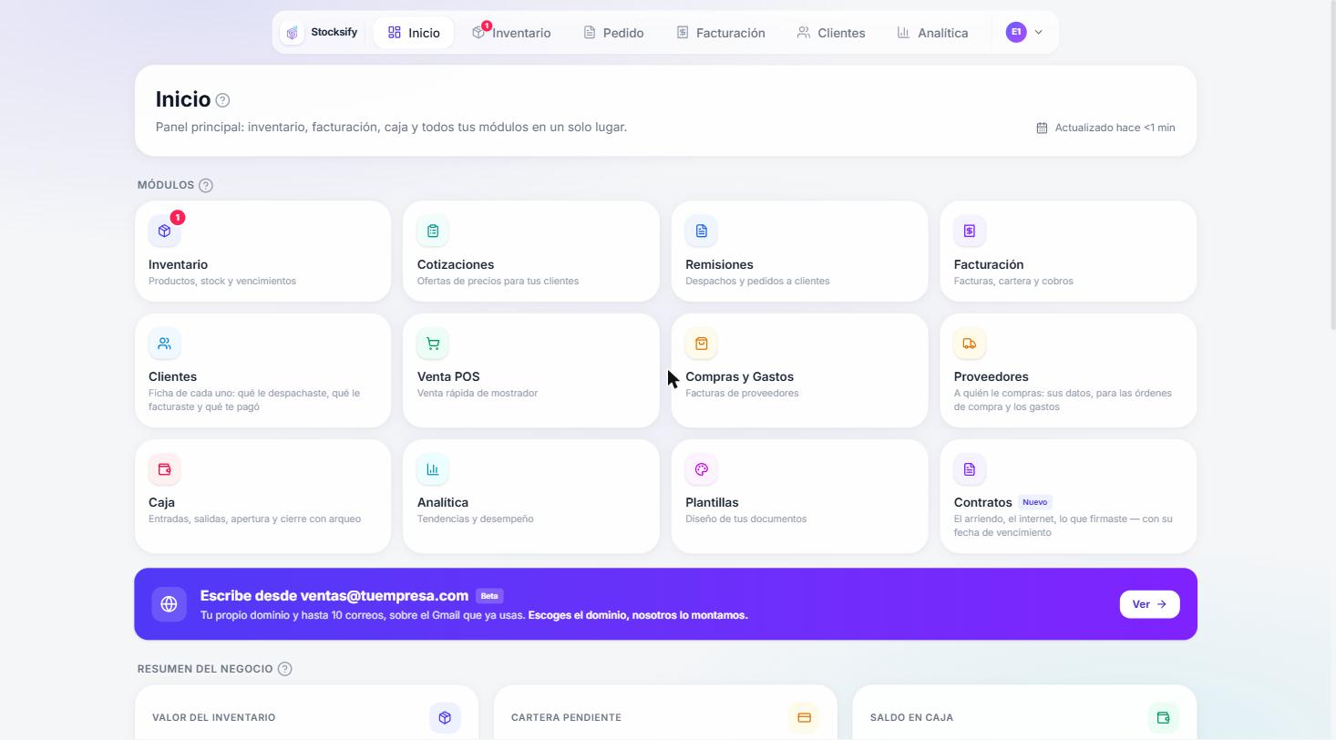The height and width of the screenshot is (740, 1336).
Task: Click the calendar icon beside Actualizado
Action: pos(1042,128)
